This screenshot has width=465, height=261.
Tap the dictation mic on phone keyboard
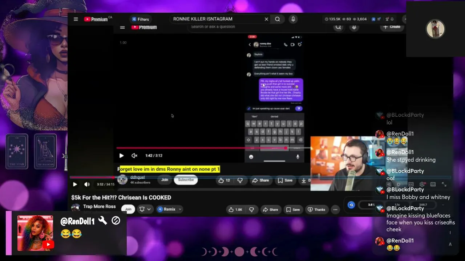pyautogui.click(x=298, y=157)
